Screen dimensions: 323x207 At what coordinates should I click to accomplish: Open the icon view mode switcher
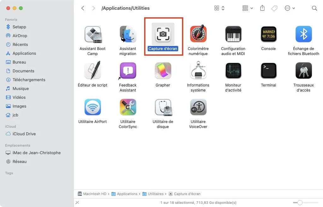point(220,8)
